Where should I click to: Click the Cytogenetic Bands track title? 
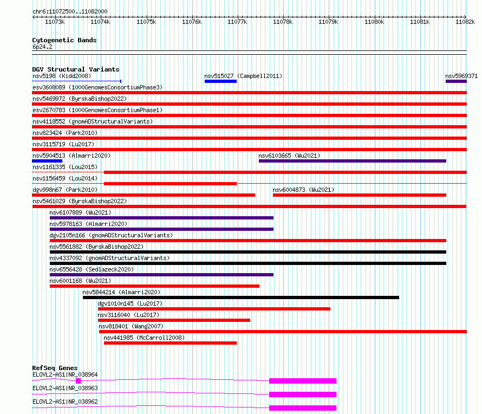(x=64, y=40)
